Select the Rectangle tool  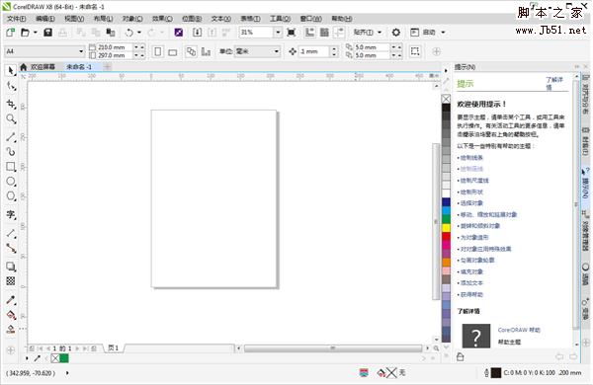click(11, 167)
